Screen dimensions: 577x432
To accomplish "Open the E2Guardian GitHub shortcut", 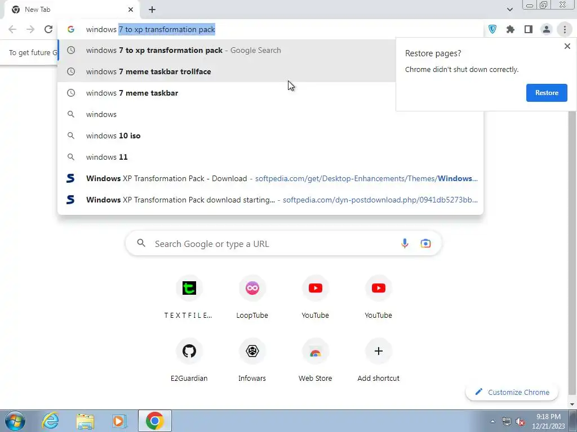I will tap(189, 361).
